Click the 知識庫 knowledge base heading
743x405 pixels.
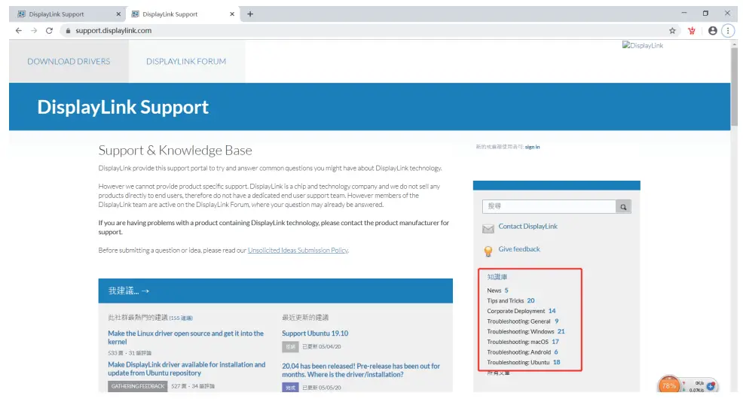pyautogui.click(x=497, y=277)
